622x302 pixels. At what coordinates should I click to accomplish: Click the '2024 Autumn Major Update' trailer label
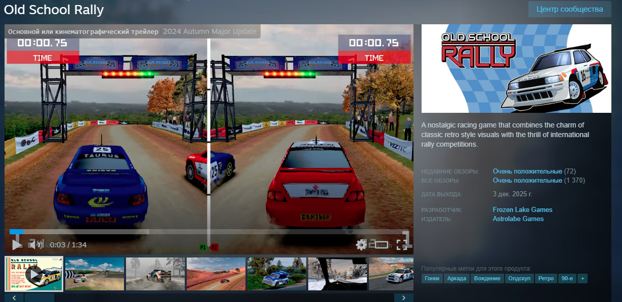(x=210, y=31)
